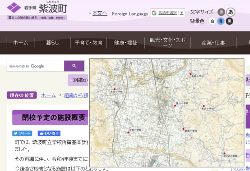
Task: Click the 現在の位置 breadcrumb label
Action: (22, 95)
